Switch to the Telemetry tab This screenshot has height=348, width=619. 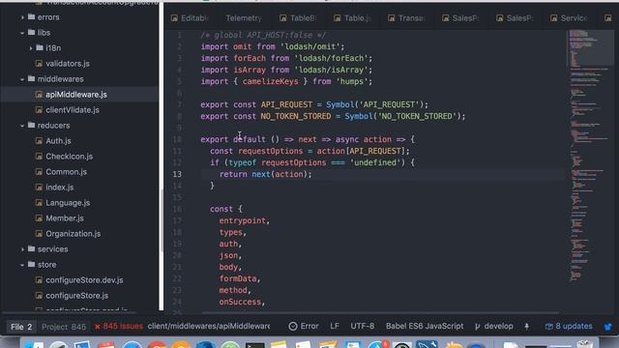point(244,18)
